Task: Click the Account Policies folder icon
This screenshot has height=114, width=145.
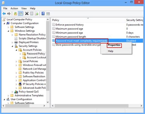Action: (20, 50)
